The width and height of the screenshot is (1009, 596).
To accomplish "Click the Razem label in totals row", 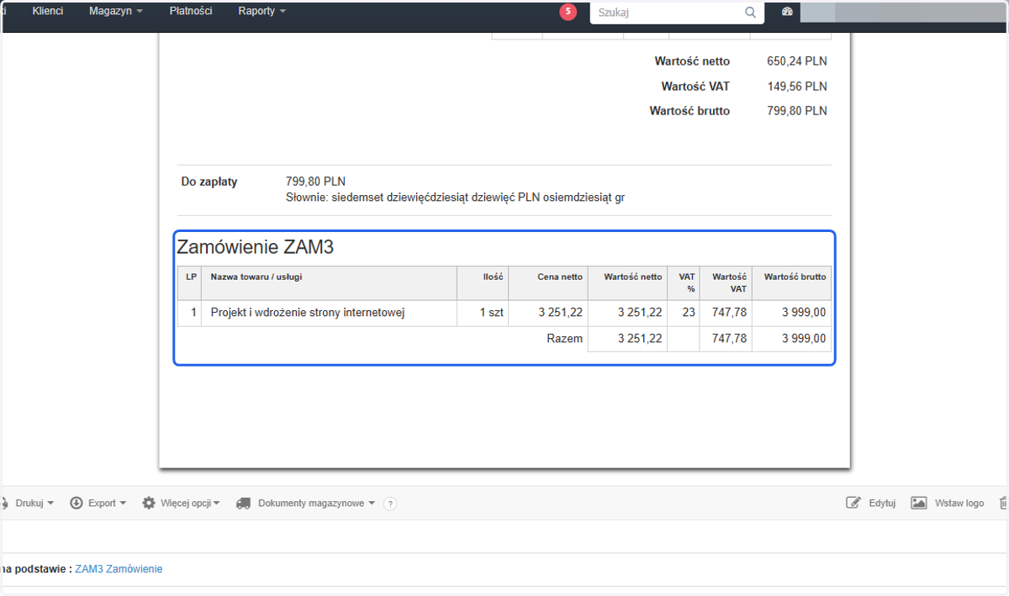I will pos(564,339).
